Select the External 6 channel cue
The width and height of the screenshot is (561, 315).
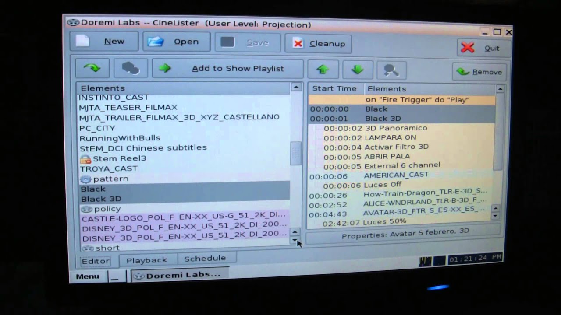(x=402, y=165)
